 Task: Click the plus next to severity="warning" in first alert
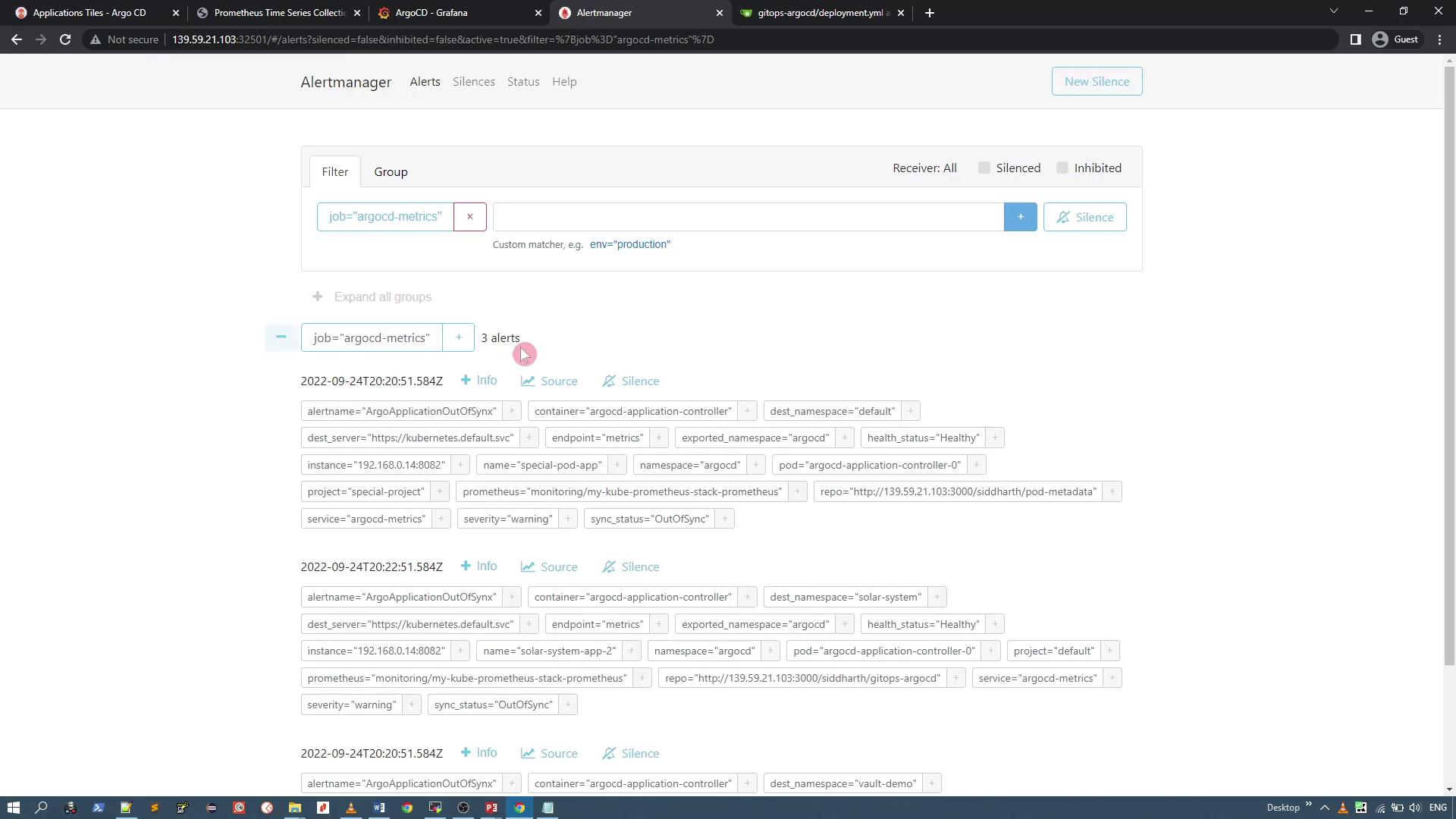(x=568, y=519)
